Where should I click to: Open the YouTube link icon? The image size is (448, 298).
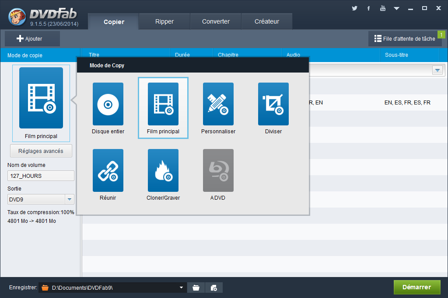[x=383, y=8]
